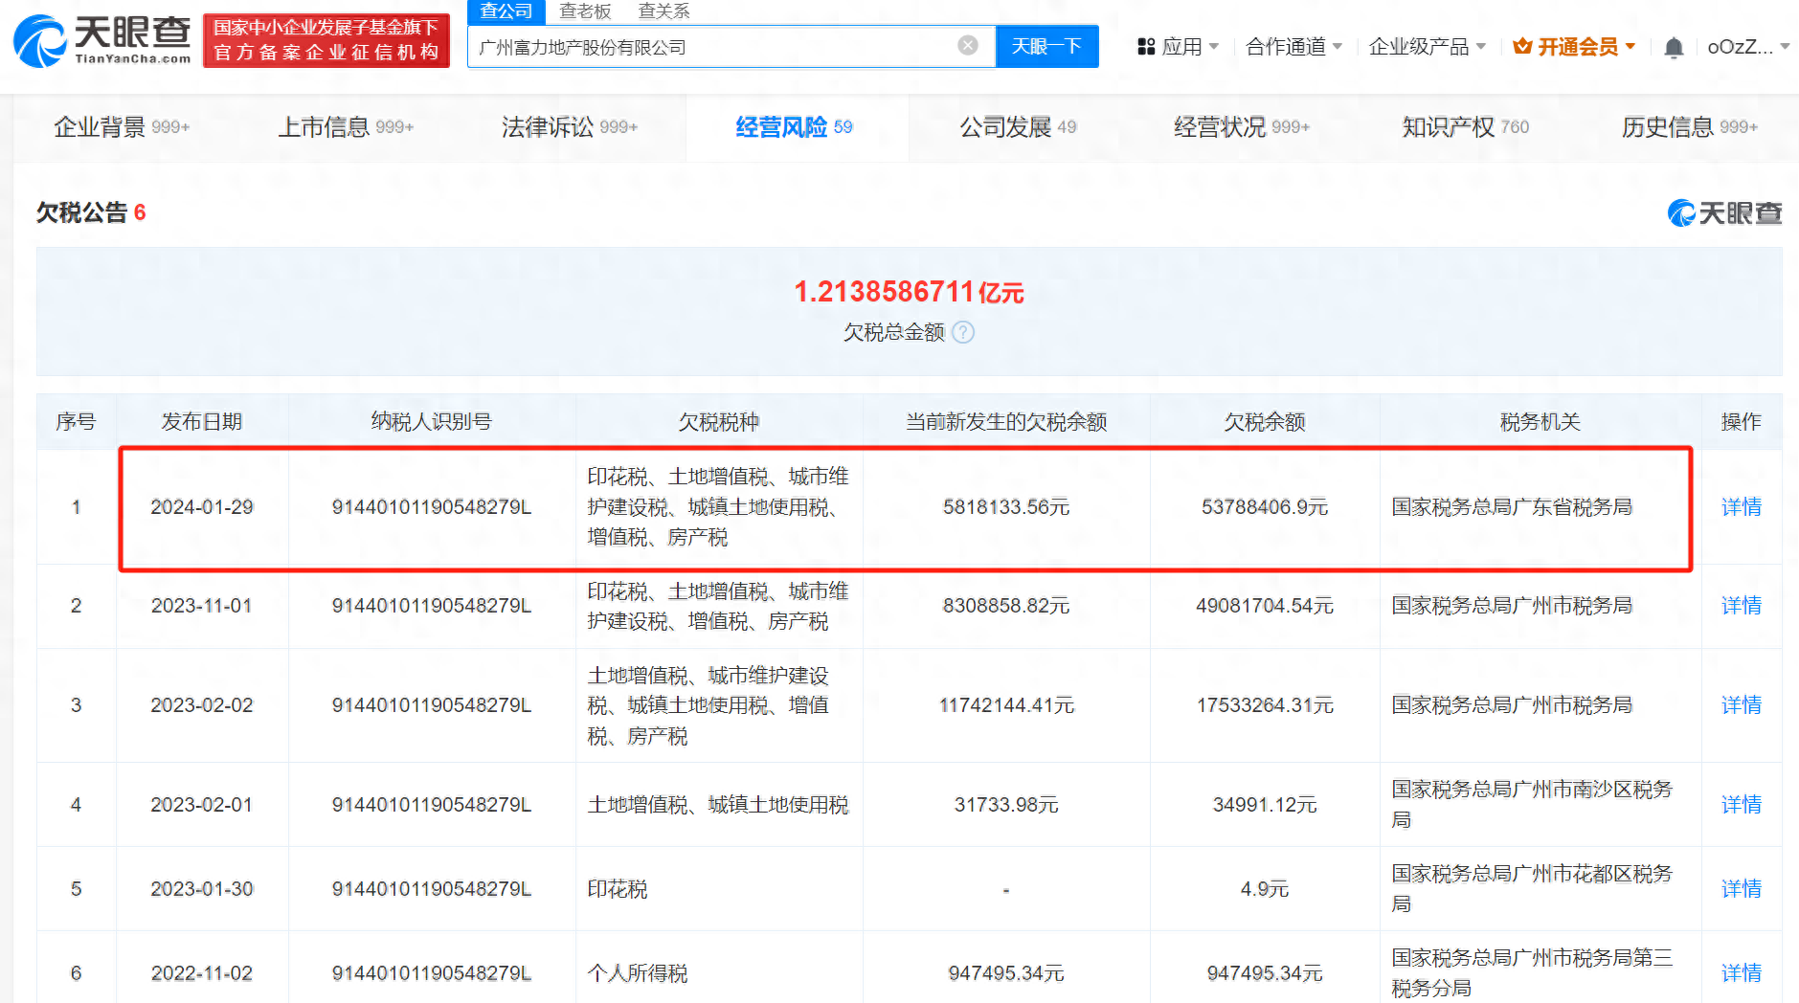Click the amount 4.9元
The image size is (1799, 1003).
coord(1265,889)
